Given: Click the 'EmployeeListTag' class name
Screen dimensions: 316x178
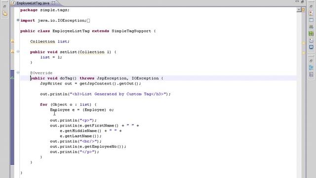Looking at the screenshot, I should (71, 31).
